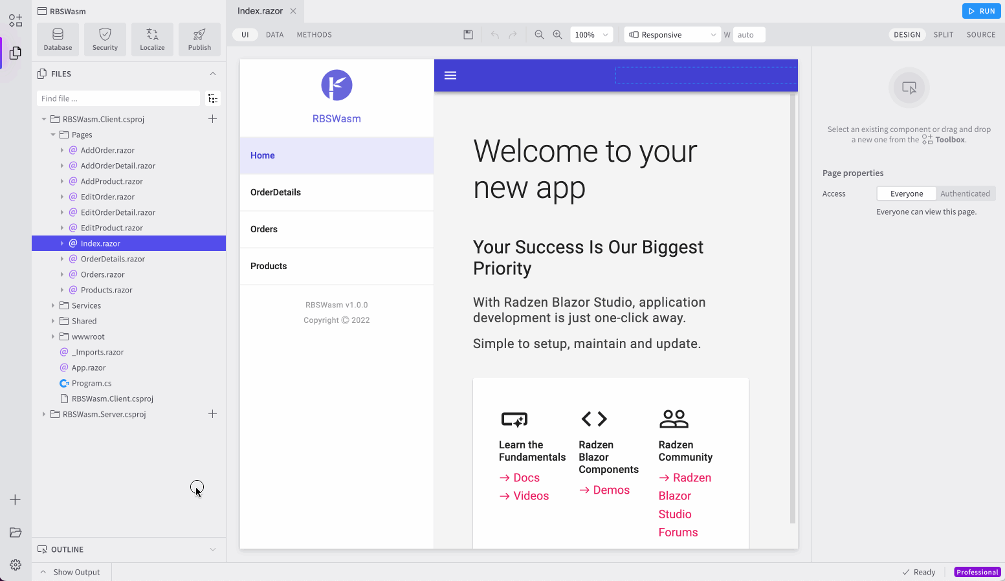Select the Files explorer icon in left rail
This screenshot has height=581, width=1005.
[x=16, y=53]
